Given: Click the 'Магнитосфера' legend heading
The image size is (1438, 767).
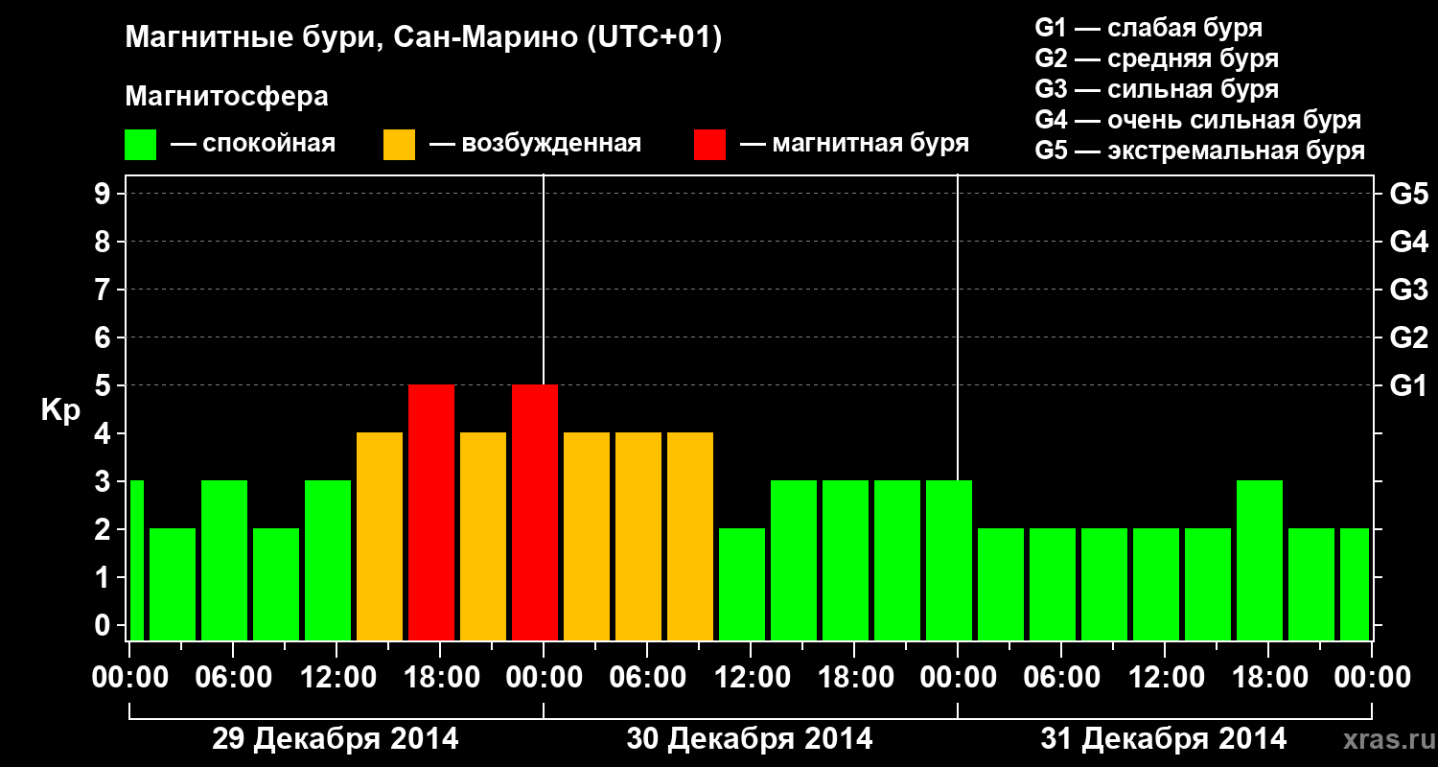Looking at the screenshot, I should coord(226,97).
